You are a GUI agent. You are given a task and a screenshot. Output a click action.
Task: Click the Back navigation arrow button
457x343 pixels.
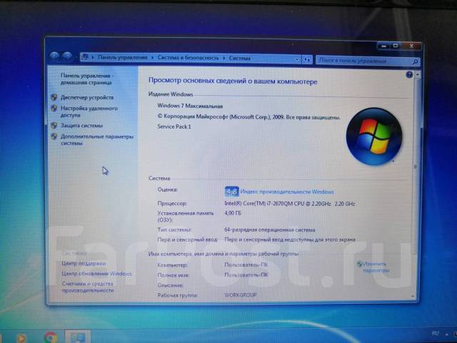54,56
